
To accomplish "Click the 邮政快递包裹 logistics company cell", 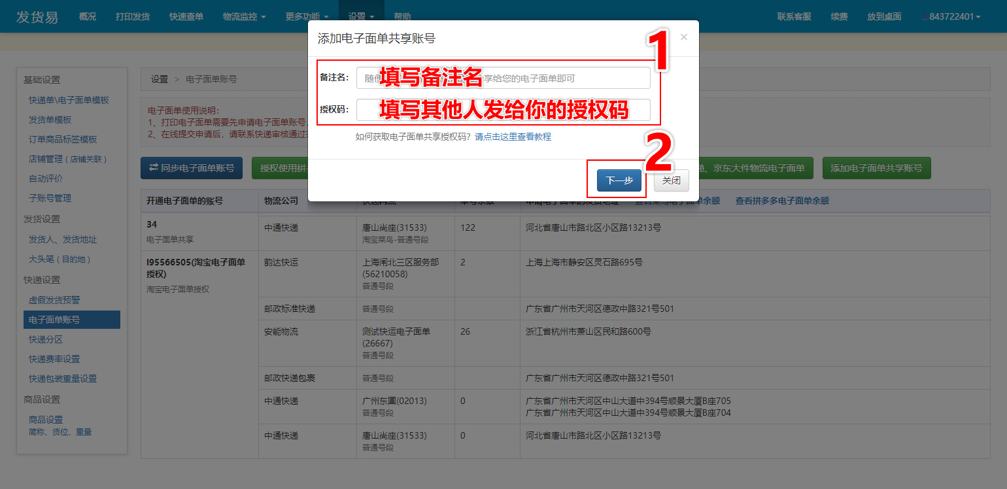I will [307, 378].
